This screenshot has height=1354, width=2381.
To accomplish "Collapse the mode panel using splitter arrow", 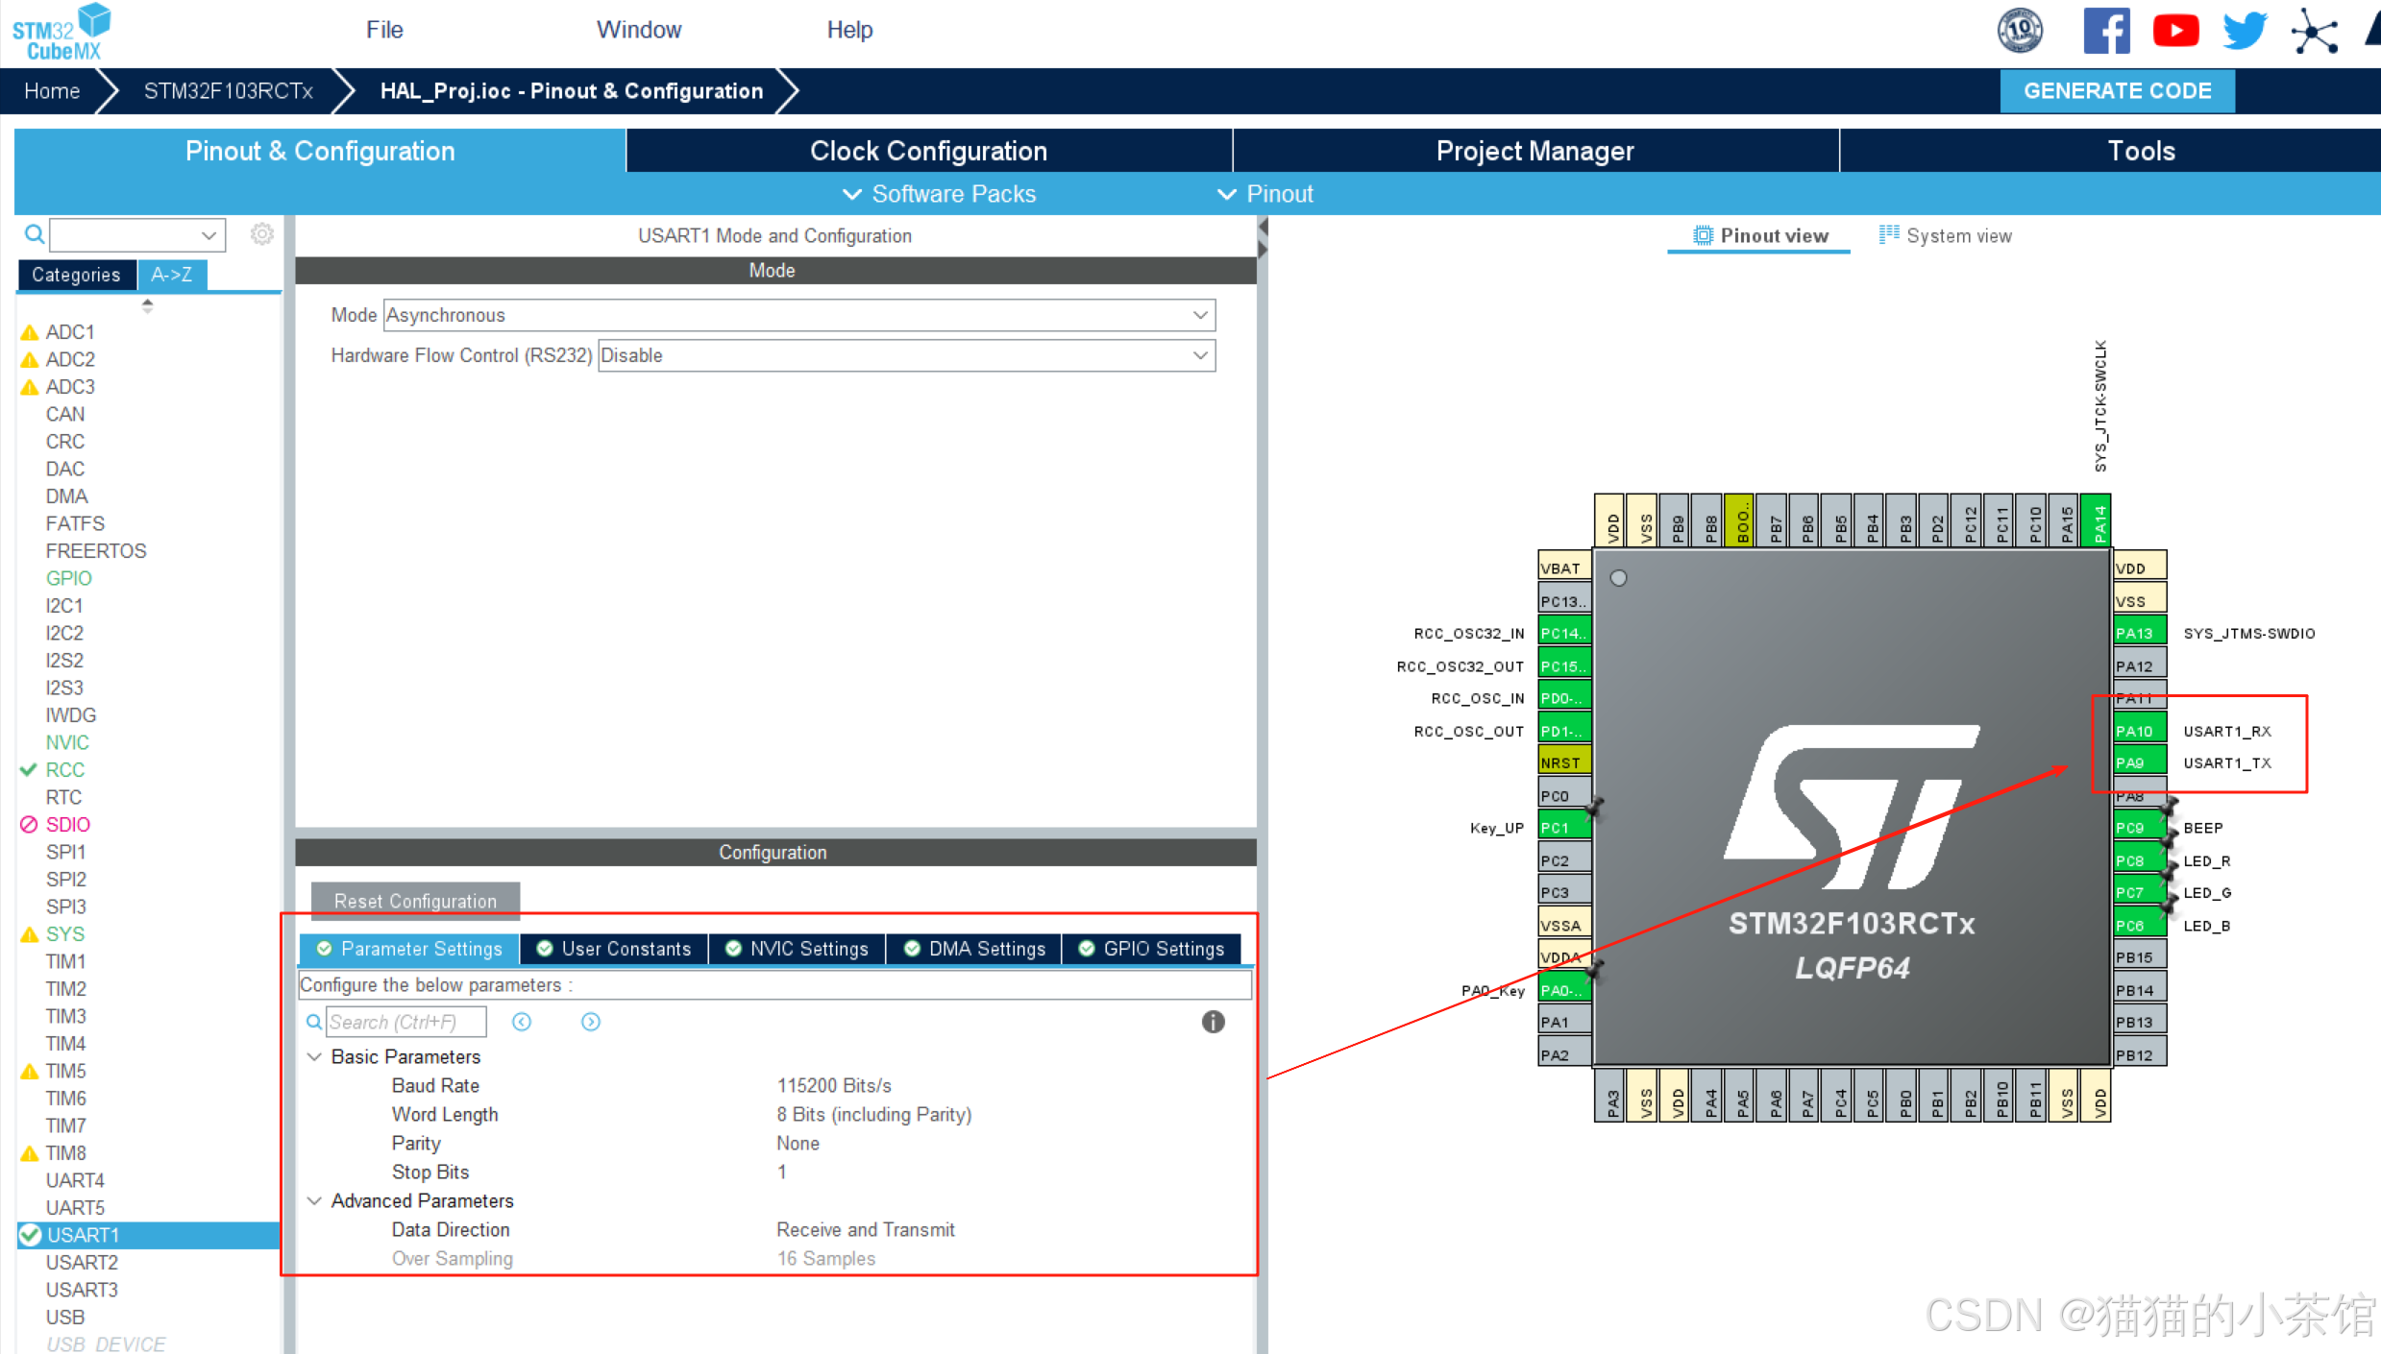I will 1263,228.
